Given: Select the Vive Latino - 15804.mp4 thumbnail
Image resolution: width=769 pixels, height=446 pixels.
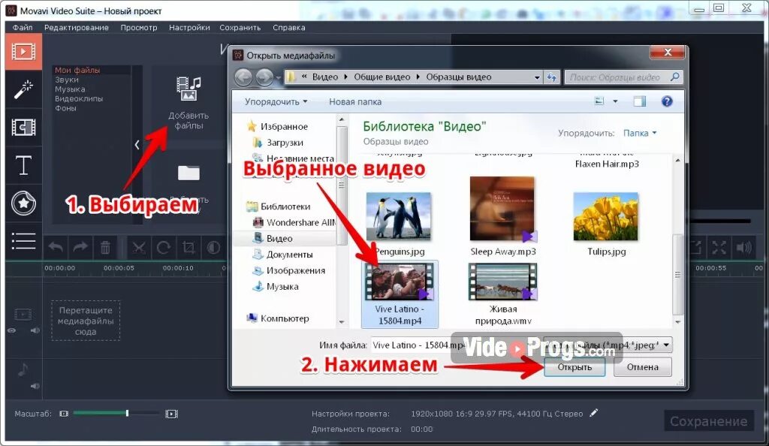Looking at the screenshot, I should 400,282.
